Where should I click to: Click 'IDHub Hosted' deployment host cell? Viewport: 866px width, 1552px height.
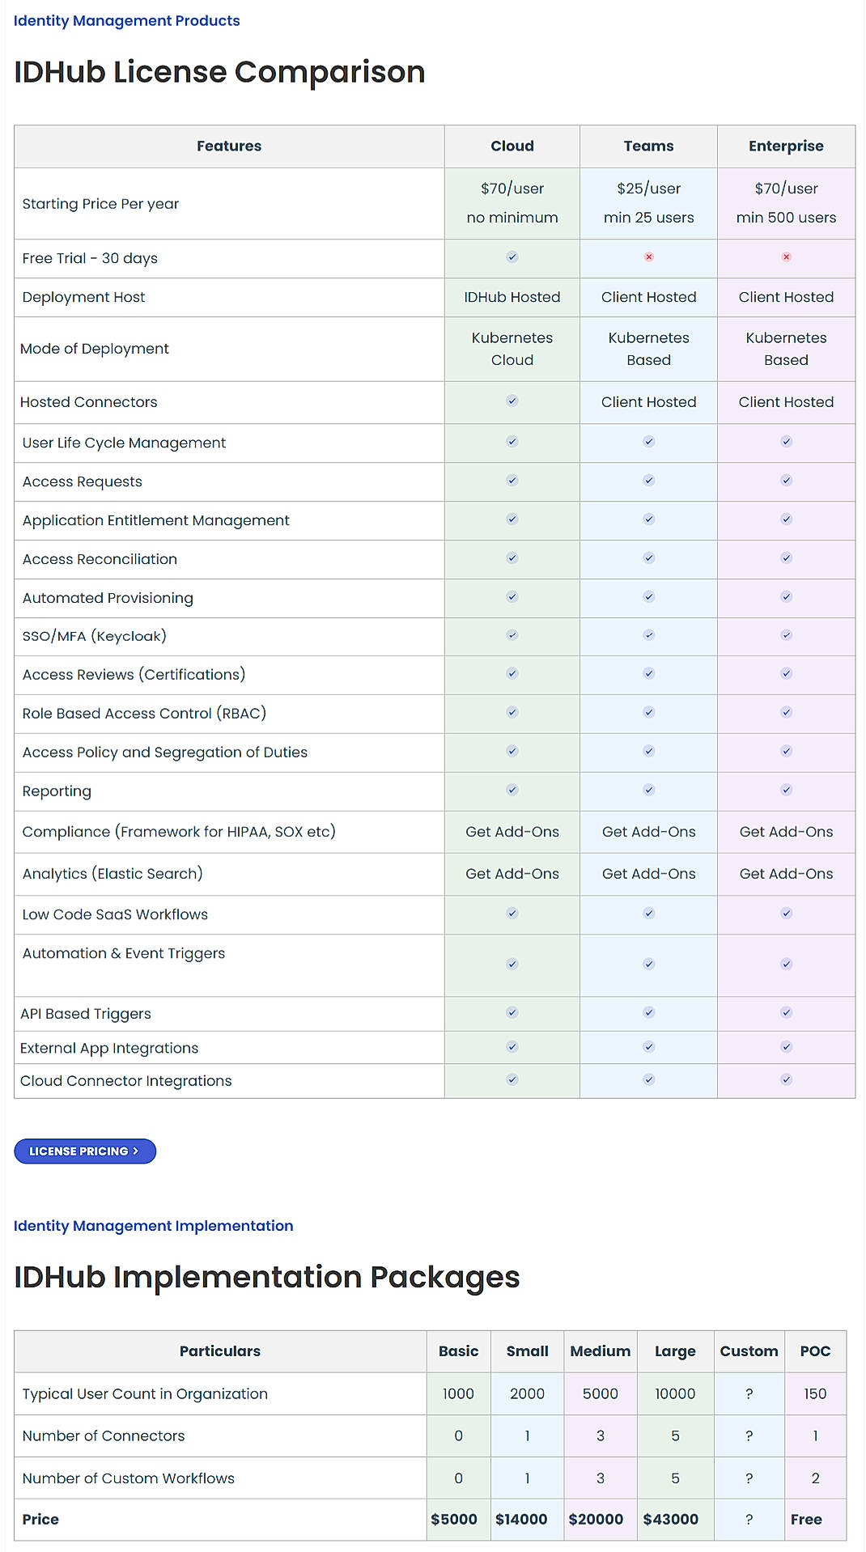[512, 297]
